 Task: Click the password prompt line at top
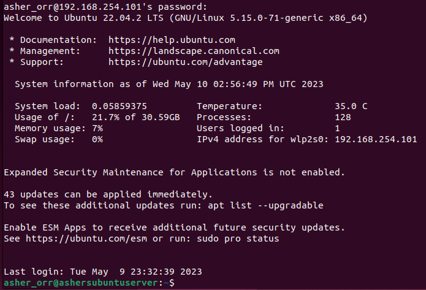coord(105,7)
